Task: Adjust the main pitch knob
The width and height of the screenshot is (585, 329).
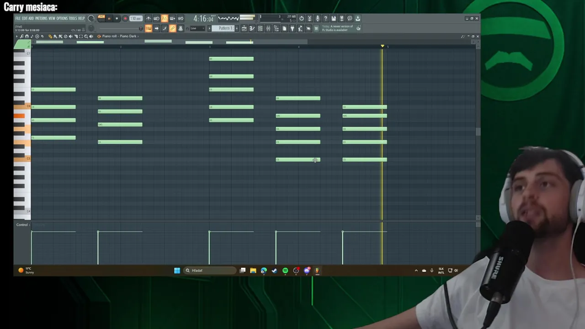Action: [x=91, y=28]
